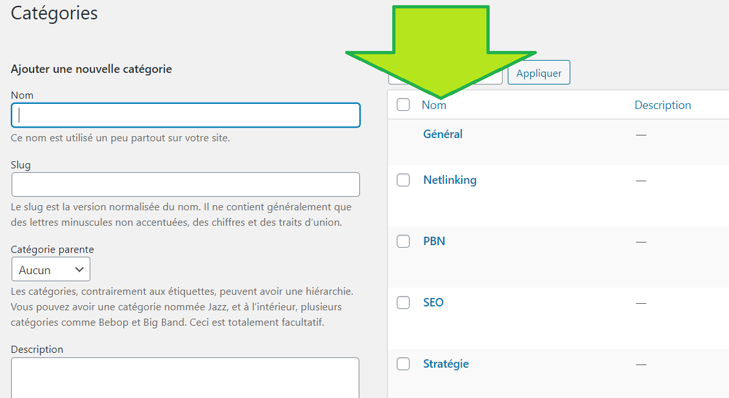Sort by the Nom column header
This screenshot has width=729, height=398.
coord(434,105)
